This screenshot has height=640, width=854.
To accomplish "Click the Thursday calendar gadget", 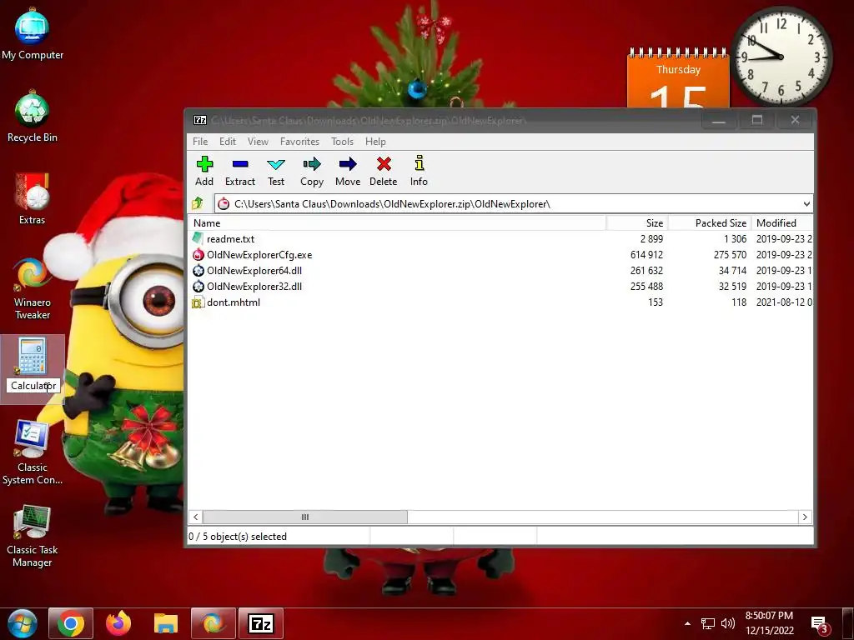I will tap(678, 77).
